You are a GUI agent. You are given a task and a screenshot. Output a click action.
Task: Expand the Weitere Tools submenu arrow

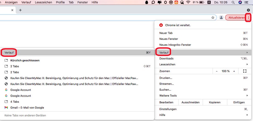(247, 95)
